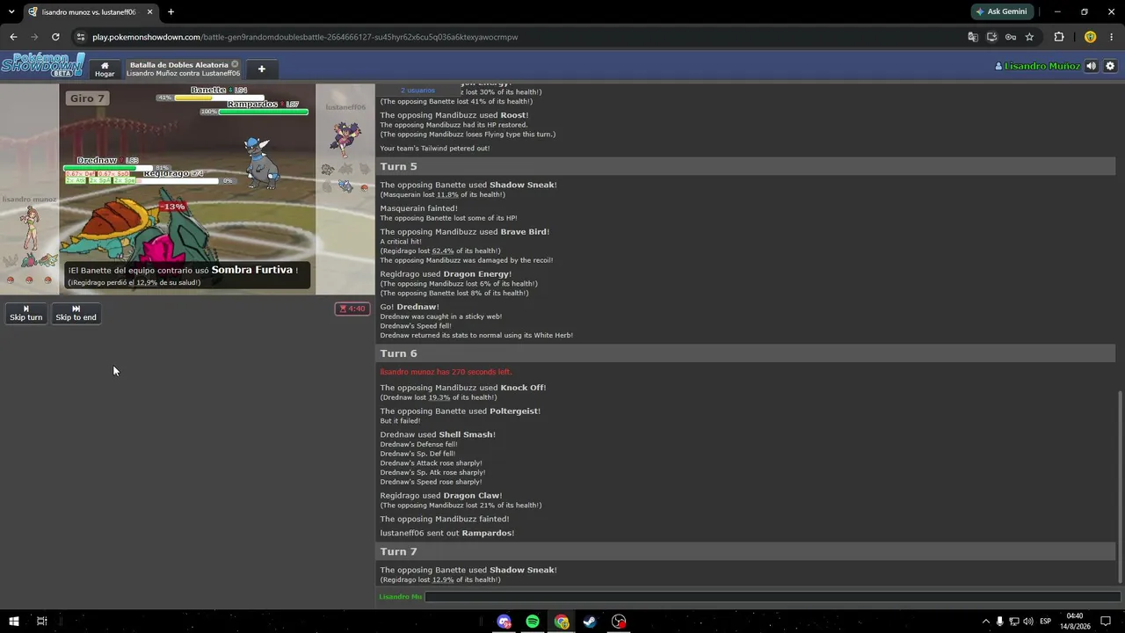Translate this page icon in address bar
Image resolution: width=1125 pixels, height=633 pixels.
973,37
